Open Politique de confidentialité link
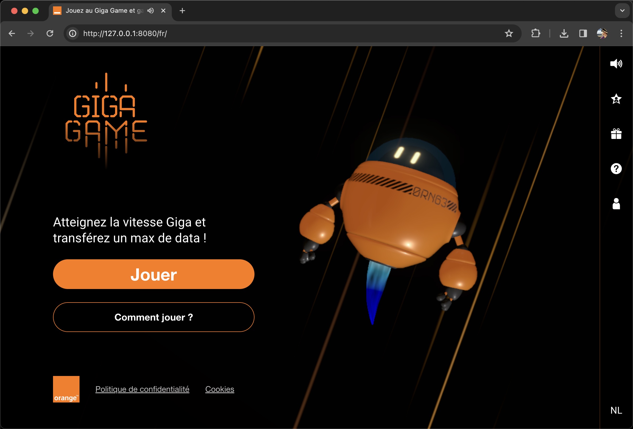Screen dimensions: 633x429 coord(142,389)
